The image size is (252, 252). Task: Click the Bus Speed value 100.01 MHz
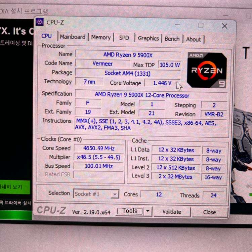[x=98, y=166]
